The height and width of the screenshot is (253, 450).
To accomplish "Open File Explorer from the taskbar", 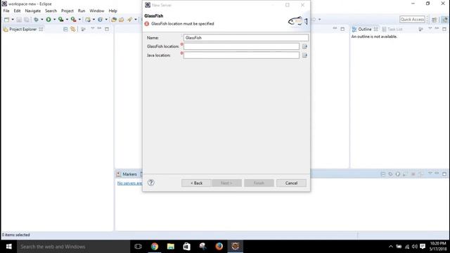I will 171,247.
